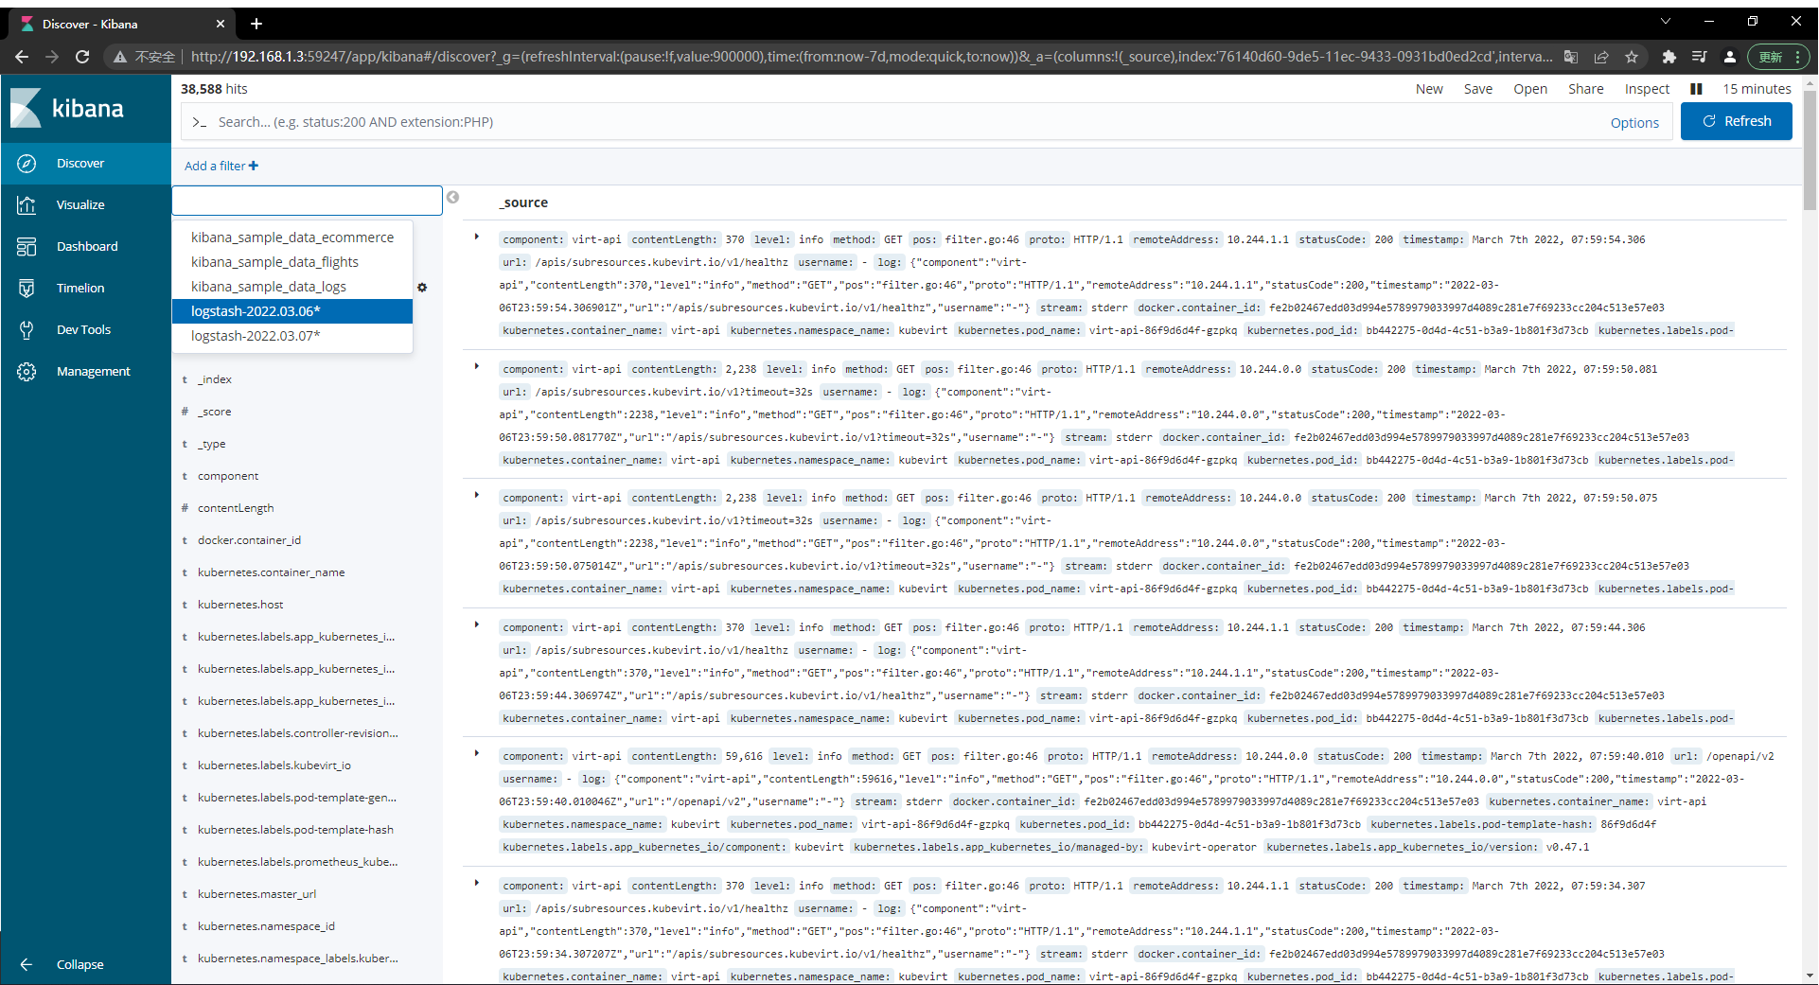Viewport: 1819px width, 985px height.
Task: Click the browser back arrow
Action: tap(22, 57)
